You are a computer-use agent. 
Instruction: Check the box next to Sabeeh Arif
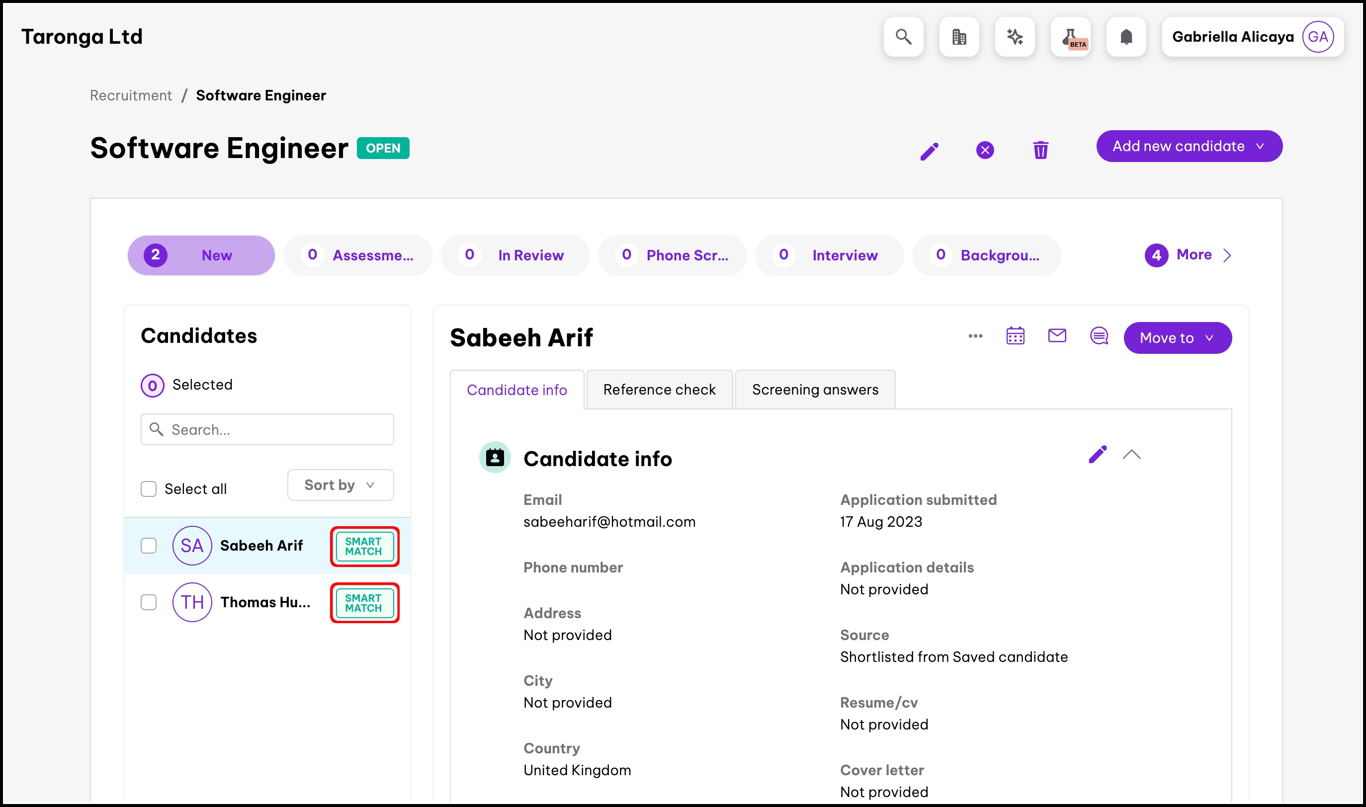(149, 546)
